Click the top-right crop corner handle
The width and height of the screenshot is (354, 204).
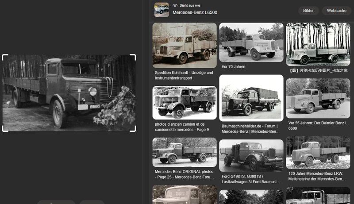(134, 56)
